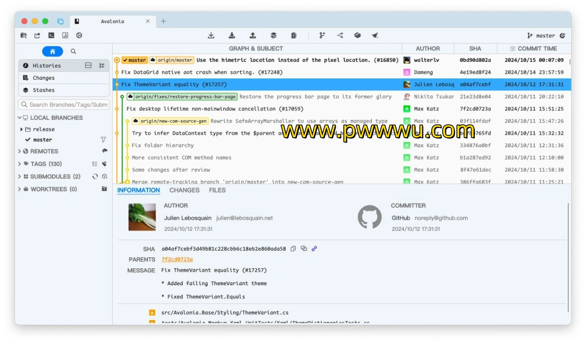The image size is (586, 343).
Task: Switch to FILES tab
Action: coord(217,190)
